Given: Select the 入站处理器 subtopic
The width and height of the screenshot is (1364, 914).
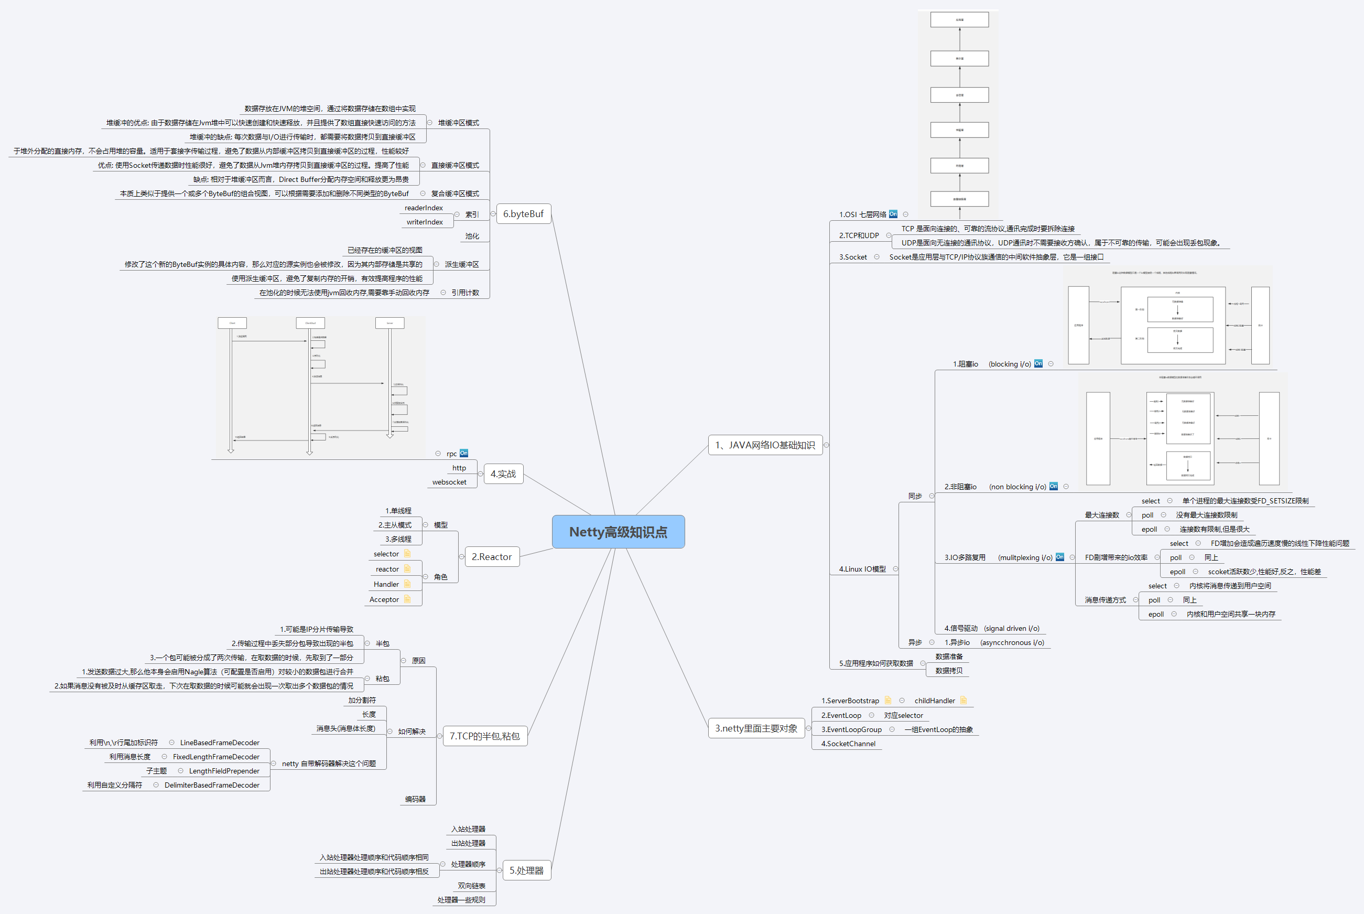Looking at the screenshot, I should coord(468,829).
